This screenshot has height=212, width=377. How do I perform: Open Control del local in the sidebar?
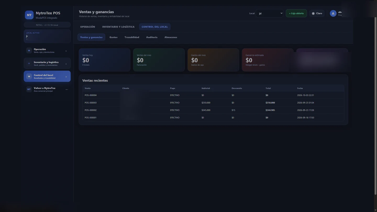click(47, 76)
